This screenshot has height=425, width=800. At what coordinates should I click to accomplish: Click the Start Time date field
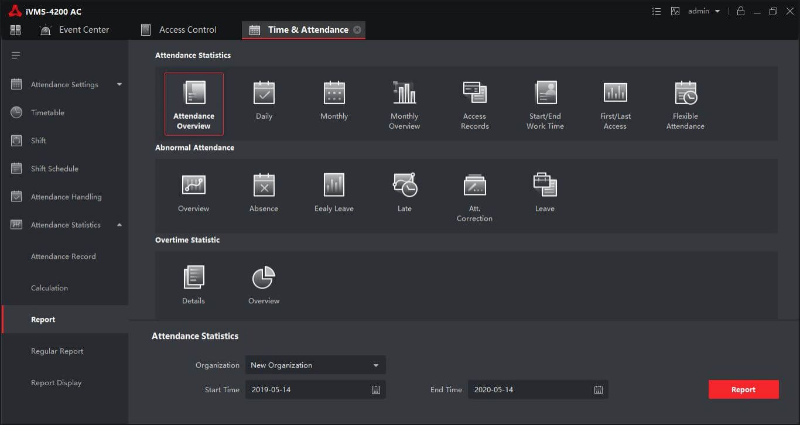[x=315, y=390]
